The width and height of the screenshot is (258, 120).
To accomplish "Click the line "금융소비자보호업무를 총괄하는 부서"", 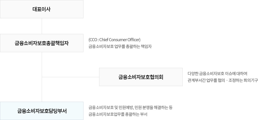I will pos(118,115).
